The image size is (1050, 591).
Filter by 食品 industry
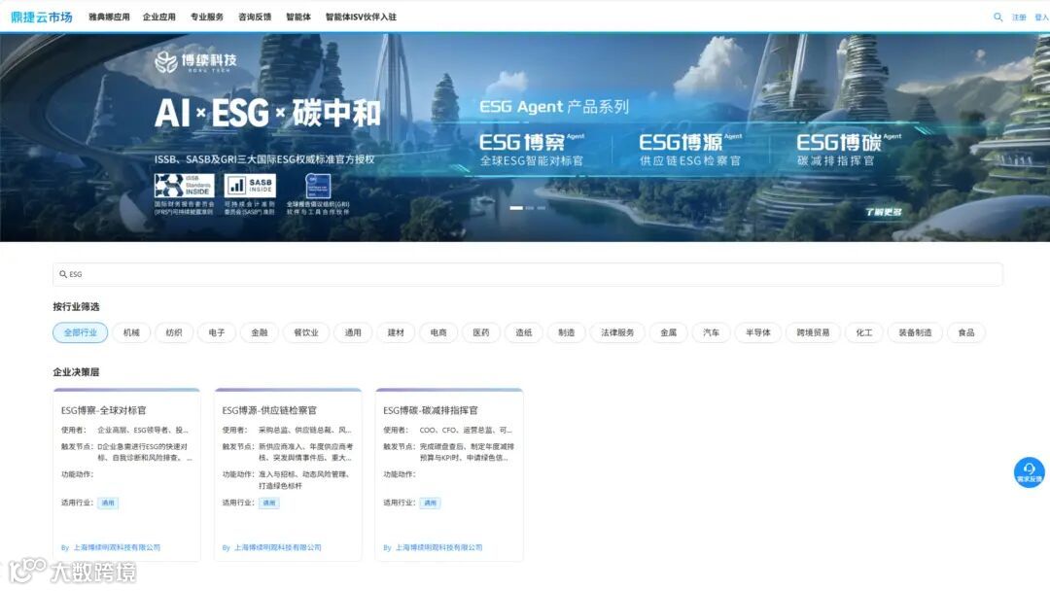click(x=966, y=332)
